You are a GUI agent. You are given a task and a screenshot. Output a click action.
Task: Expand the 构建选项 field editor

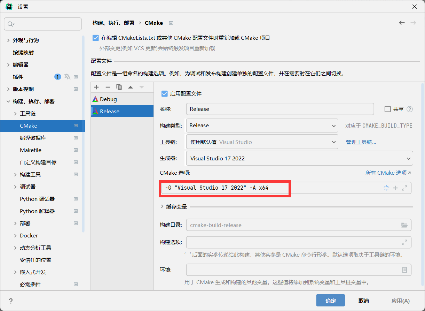[x=404, y=242]
